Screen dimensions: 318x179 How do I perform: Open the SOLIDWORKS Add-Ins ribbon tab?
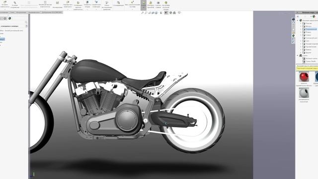(52, 12)
